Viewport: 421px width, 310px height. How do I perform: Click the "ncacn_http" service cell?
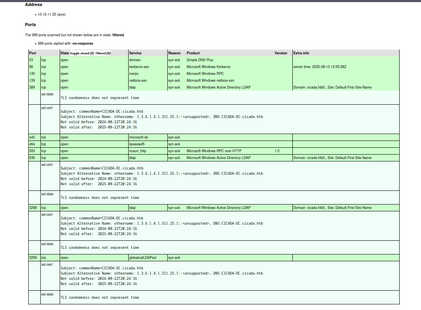tap(138, 151)
